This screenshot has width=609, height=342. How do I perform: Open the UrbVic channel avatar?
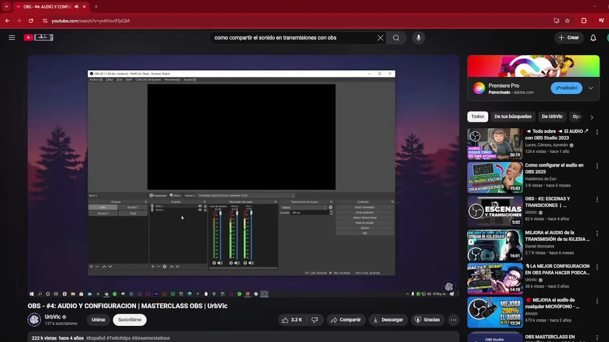click(34, 320)
